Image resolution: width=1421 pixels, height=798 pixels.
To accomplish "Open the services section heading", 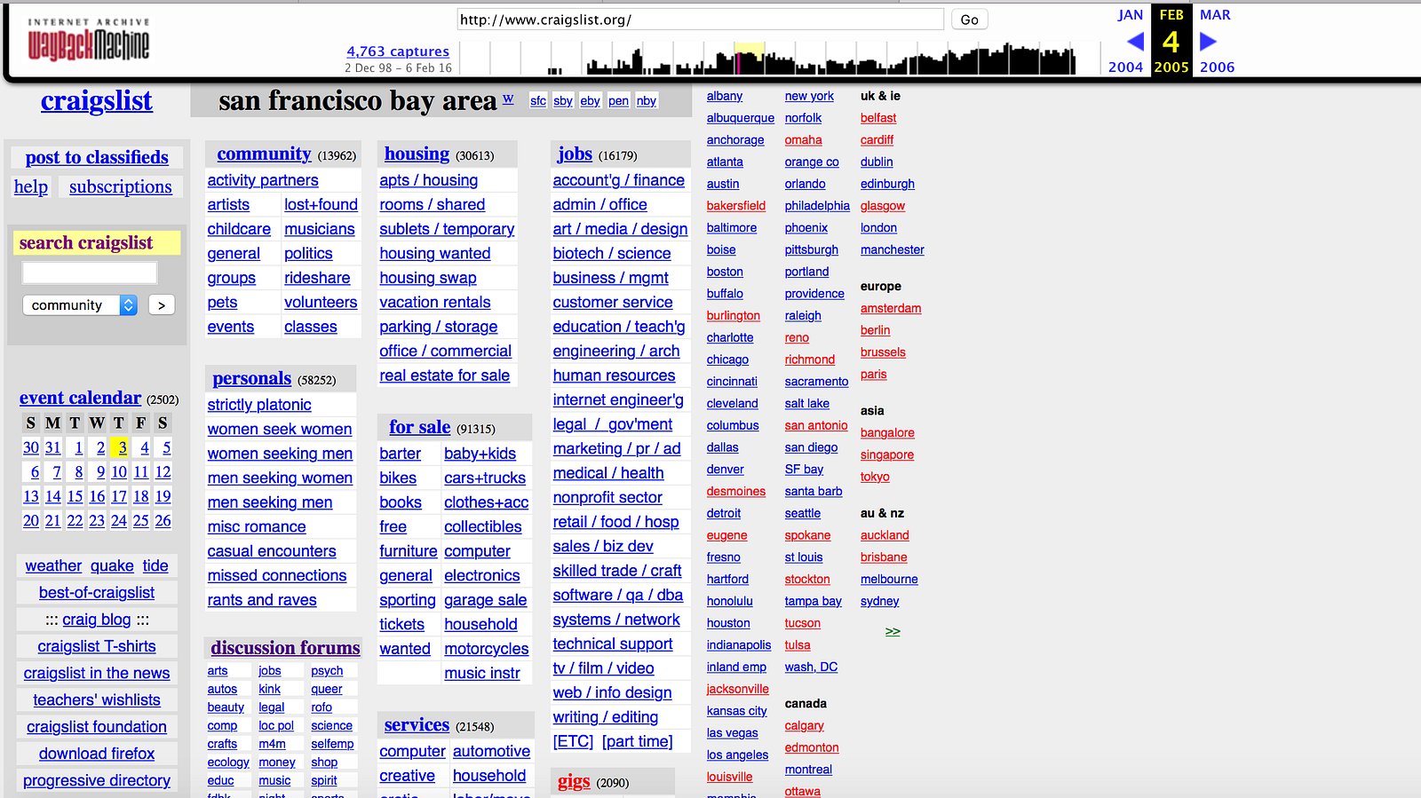I will (417, 725).
